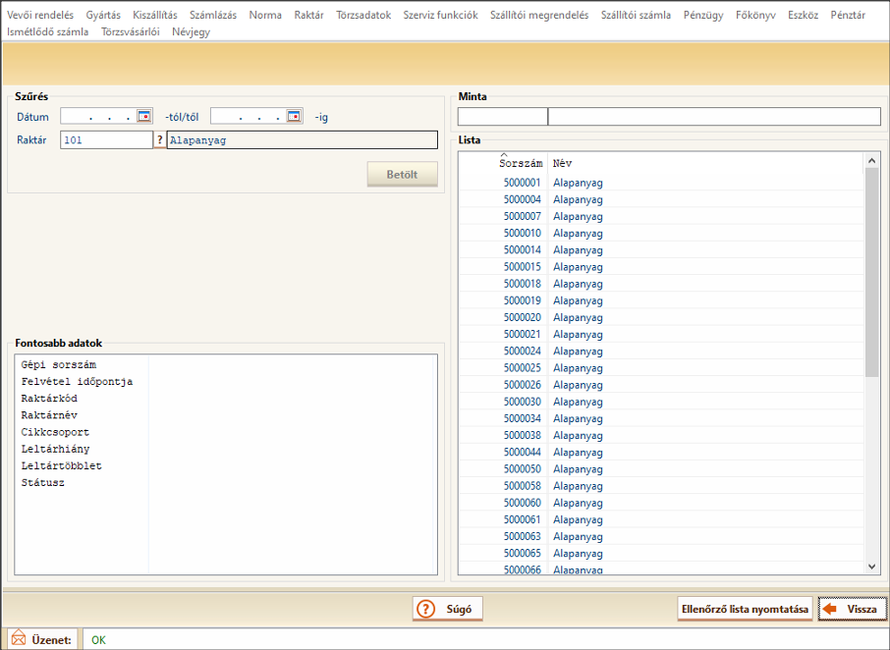Click the Vissza back button

pos(852,609)
